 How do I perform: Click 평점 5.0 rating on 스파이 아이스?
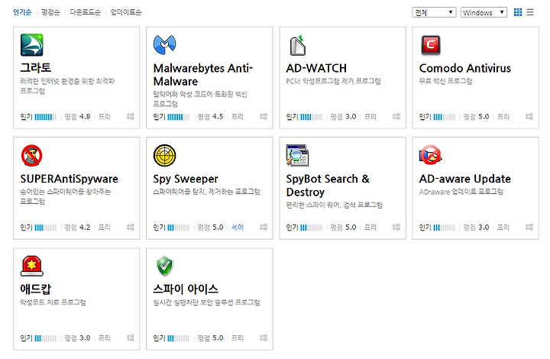tap(211, 338)
